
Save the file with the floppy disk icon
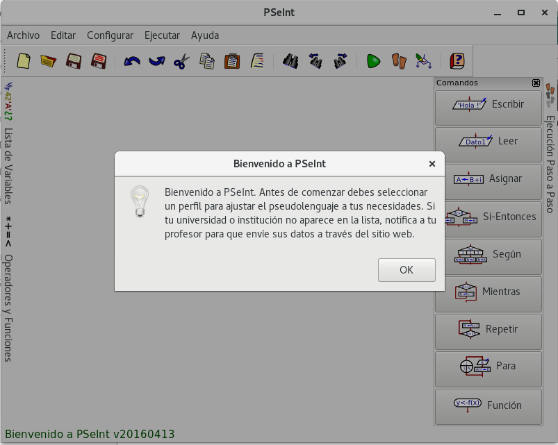click(74, 61)
